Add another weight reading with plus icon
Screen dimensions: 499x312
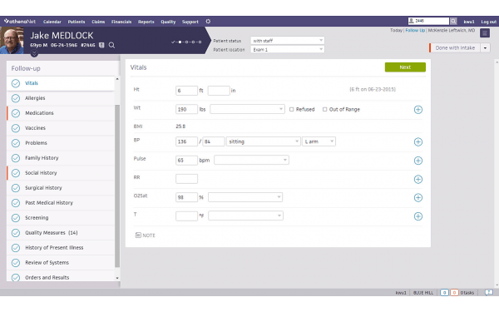[418, 110]
